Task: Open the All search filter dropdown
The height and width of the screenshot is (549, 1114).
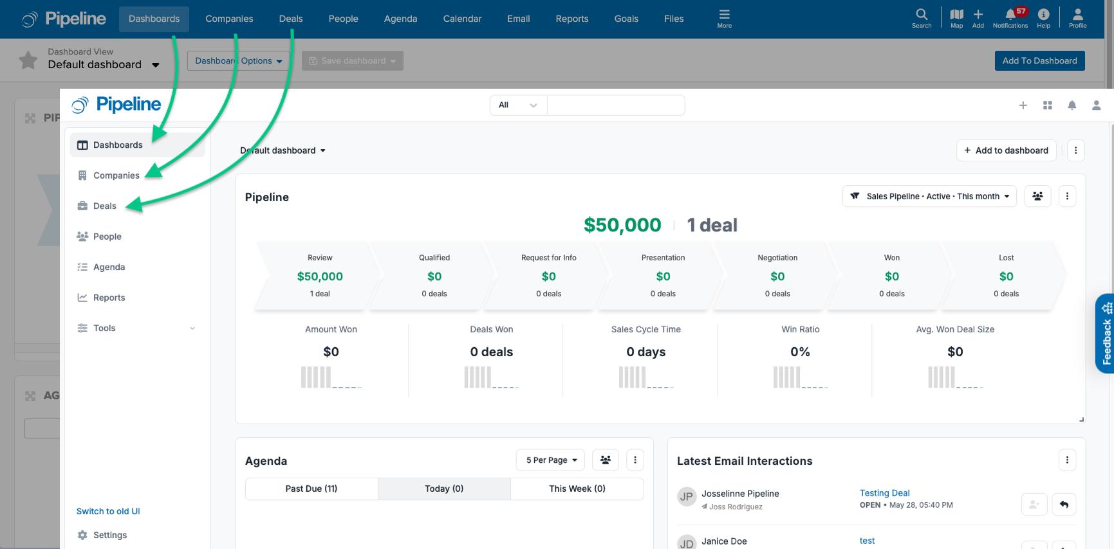Action: 518,105
